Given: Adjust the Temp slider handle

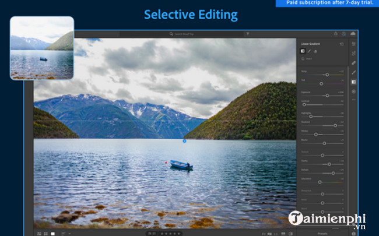Looking at the screenshot, I should pyautogui.click(x=327, y=75).
